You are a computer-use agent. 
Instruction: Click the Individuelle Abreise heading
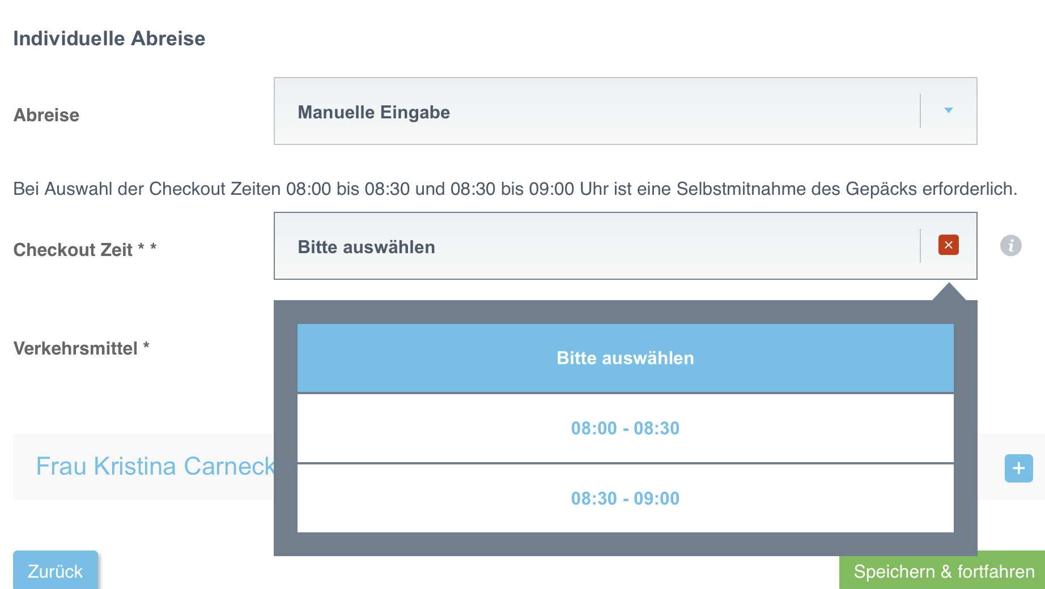tap(109, 39)
